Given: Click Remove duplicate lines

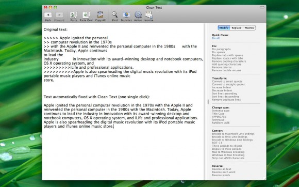Looking at the screenshot, I should [226, 100].
